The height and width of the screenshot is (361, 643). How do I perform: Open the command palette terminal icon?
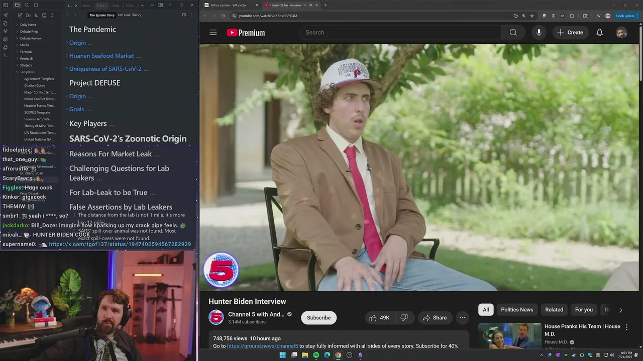pyautogui.click(x=6, y=55)
